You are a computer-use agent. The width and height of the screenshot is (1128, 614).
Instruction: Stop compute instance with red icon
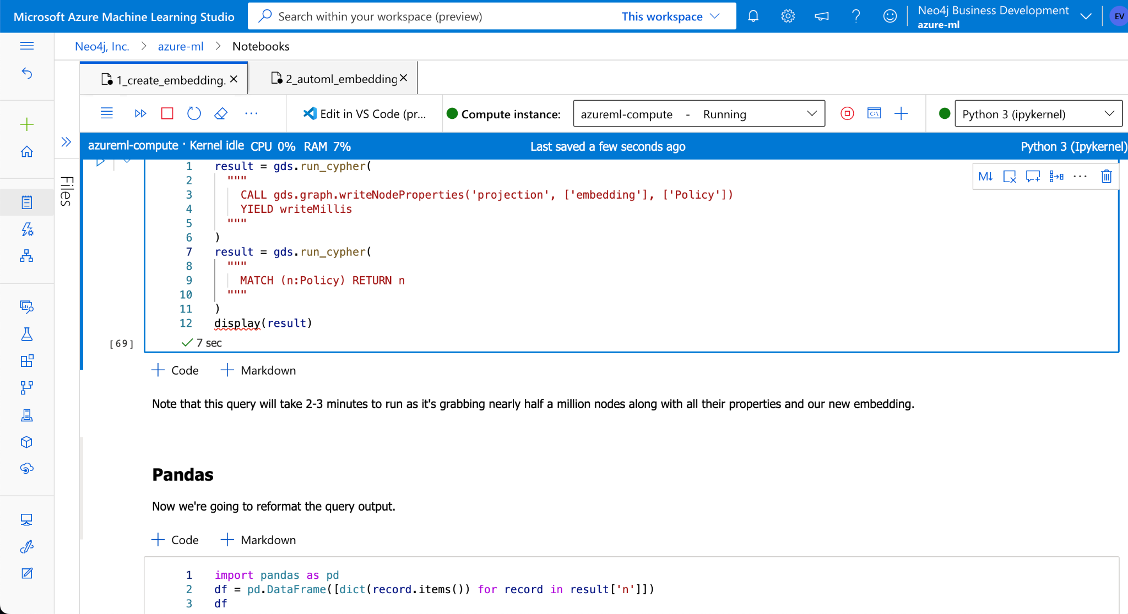pyautogui.click(x=847, y=113)
